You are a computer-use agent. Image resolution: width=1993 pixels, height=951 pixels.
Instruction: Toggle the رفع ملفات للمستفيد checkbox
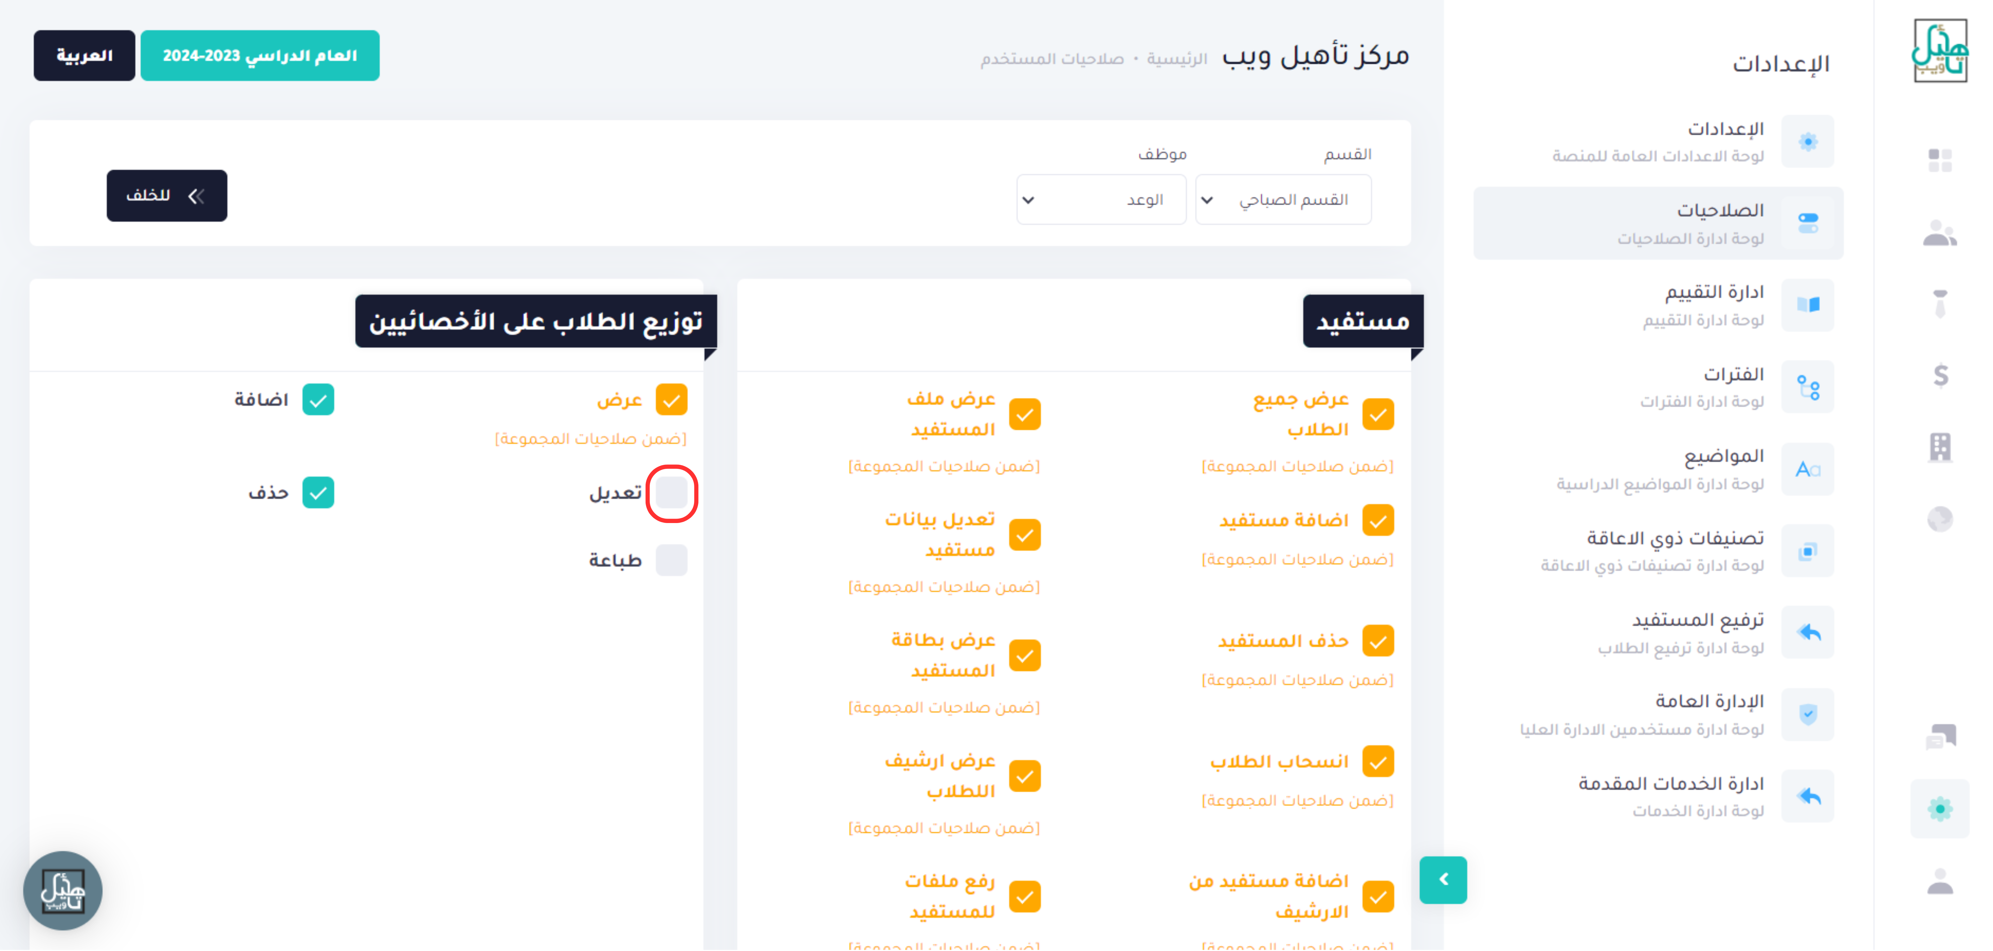click(x=1024, y=897)
